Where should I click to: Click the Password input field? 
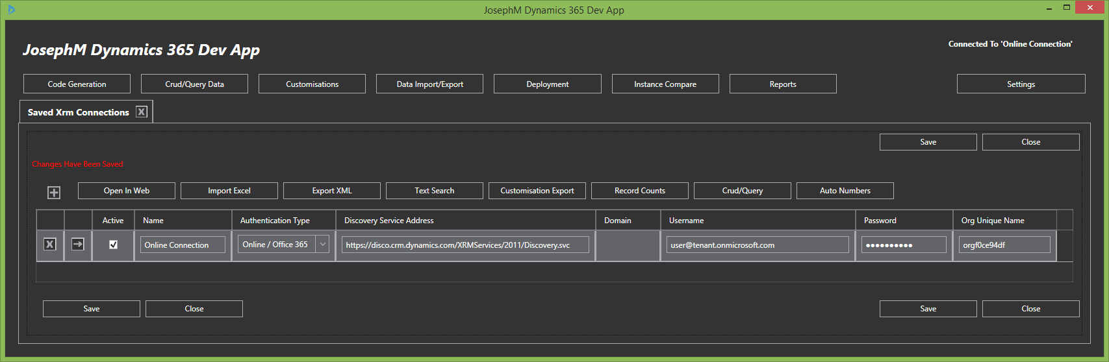point(904,245)
